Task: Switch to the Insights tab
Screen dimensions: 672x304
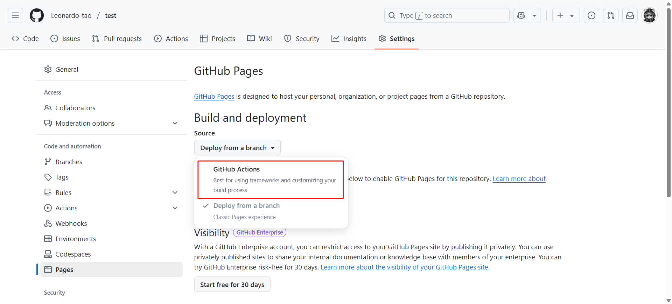Action: pos(349,39)
